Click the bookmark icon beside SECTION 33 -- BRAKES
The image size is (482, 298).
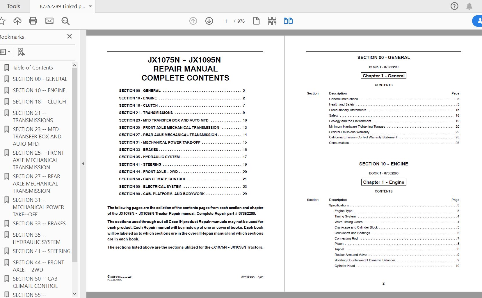click(x=7, y=224)
